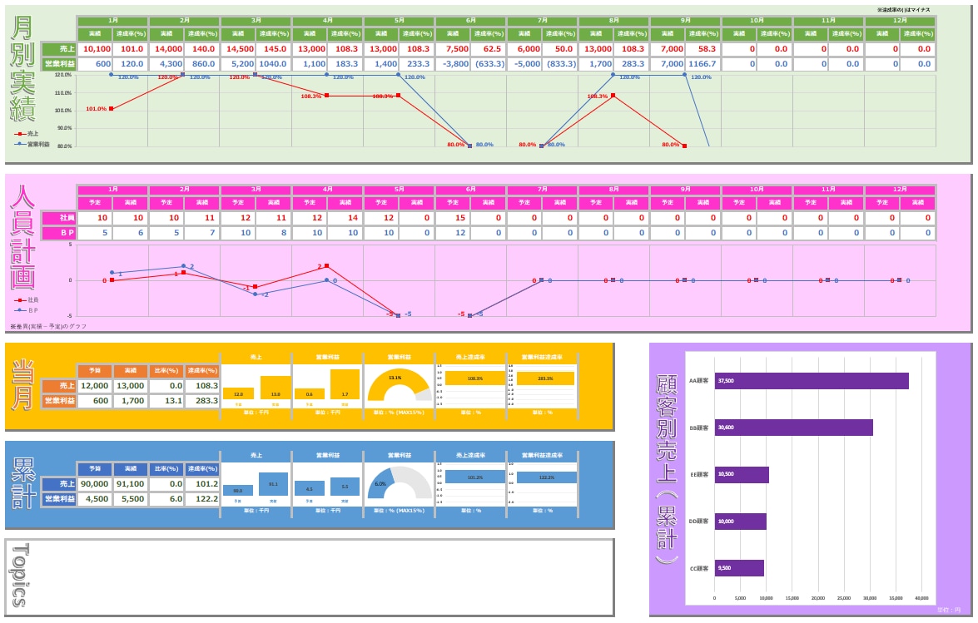978x623 pixels.
Task: Click the "58.3" September achievement cell
Action: click(x=703, y=48)
